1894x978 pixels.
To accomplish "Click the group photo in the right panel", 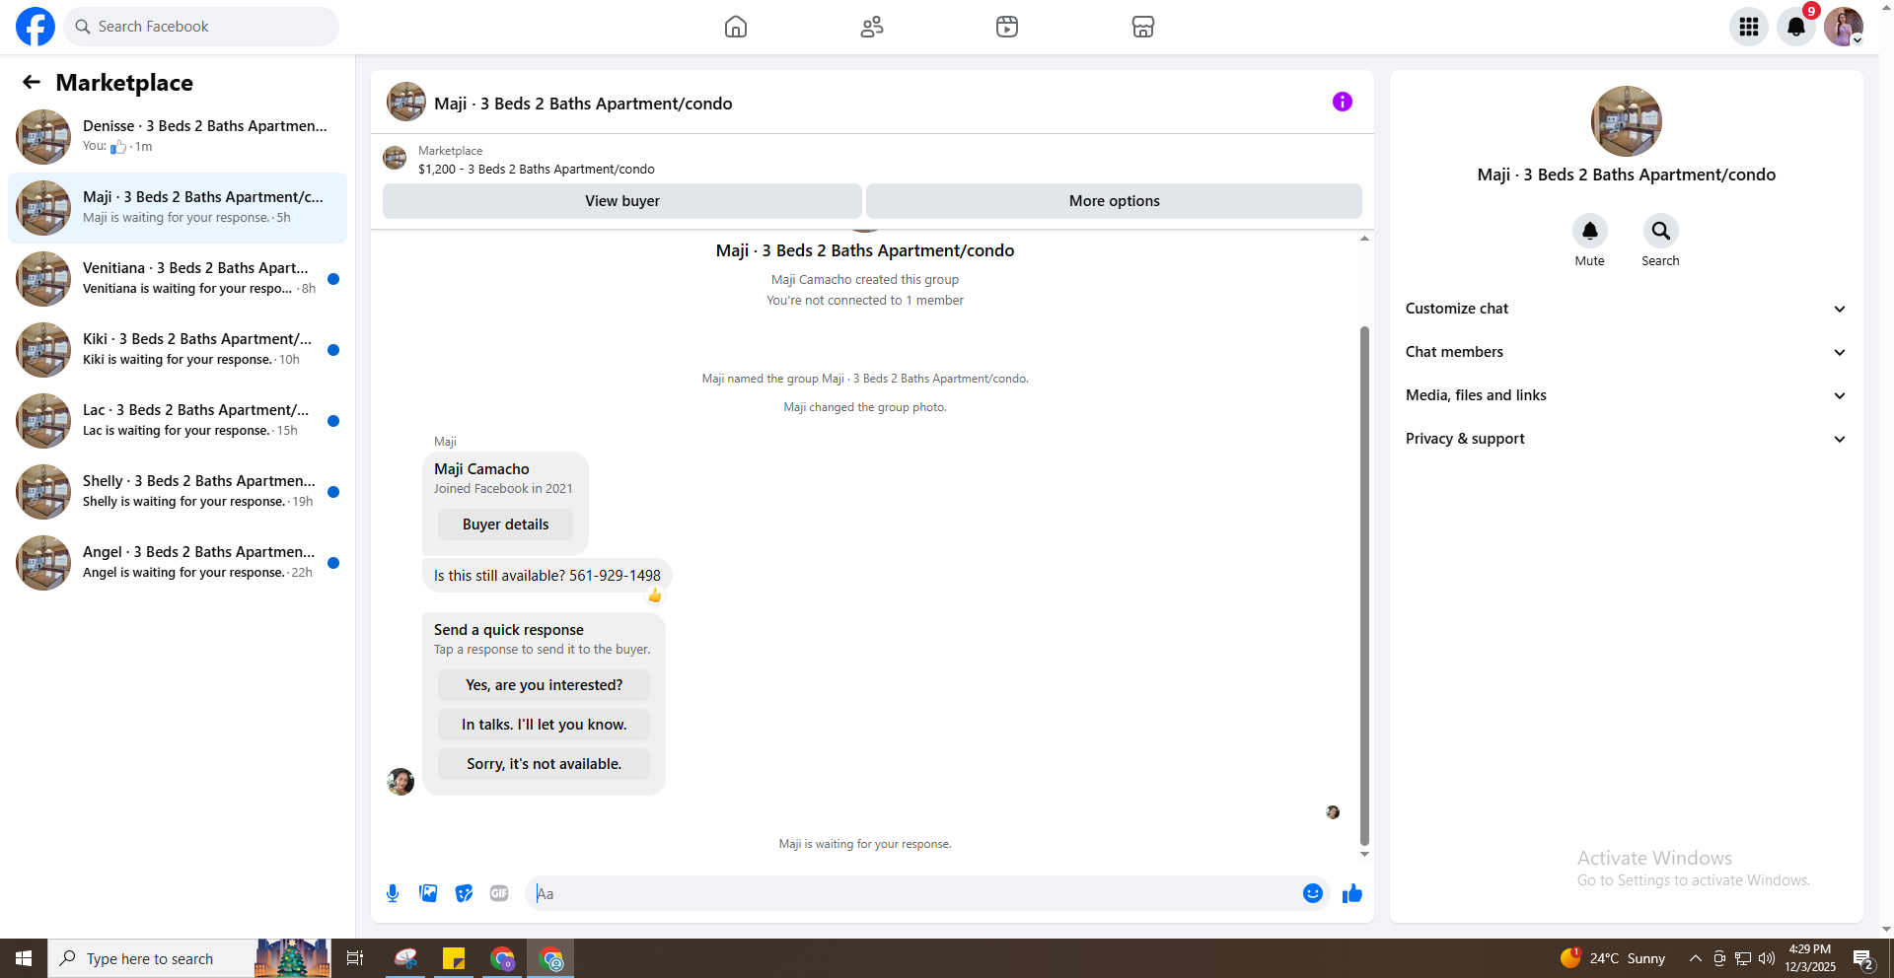I will click(1627, 121).
